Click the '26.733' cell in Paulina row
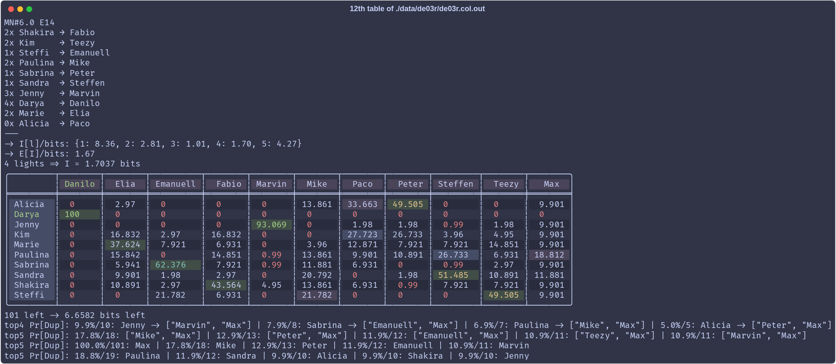The image size is (836, 364). pos(456,255)
